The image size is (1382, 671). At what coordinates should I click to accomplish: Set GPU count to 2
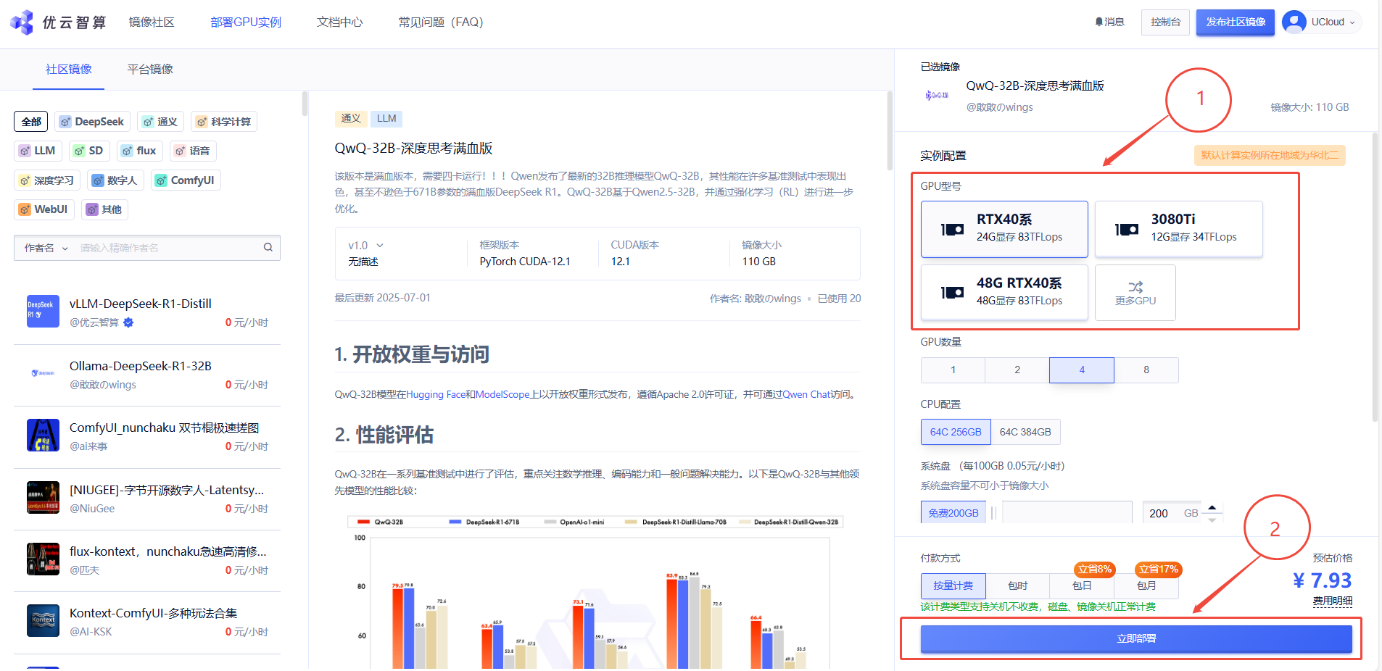(1017, 370)
